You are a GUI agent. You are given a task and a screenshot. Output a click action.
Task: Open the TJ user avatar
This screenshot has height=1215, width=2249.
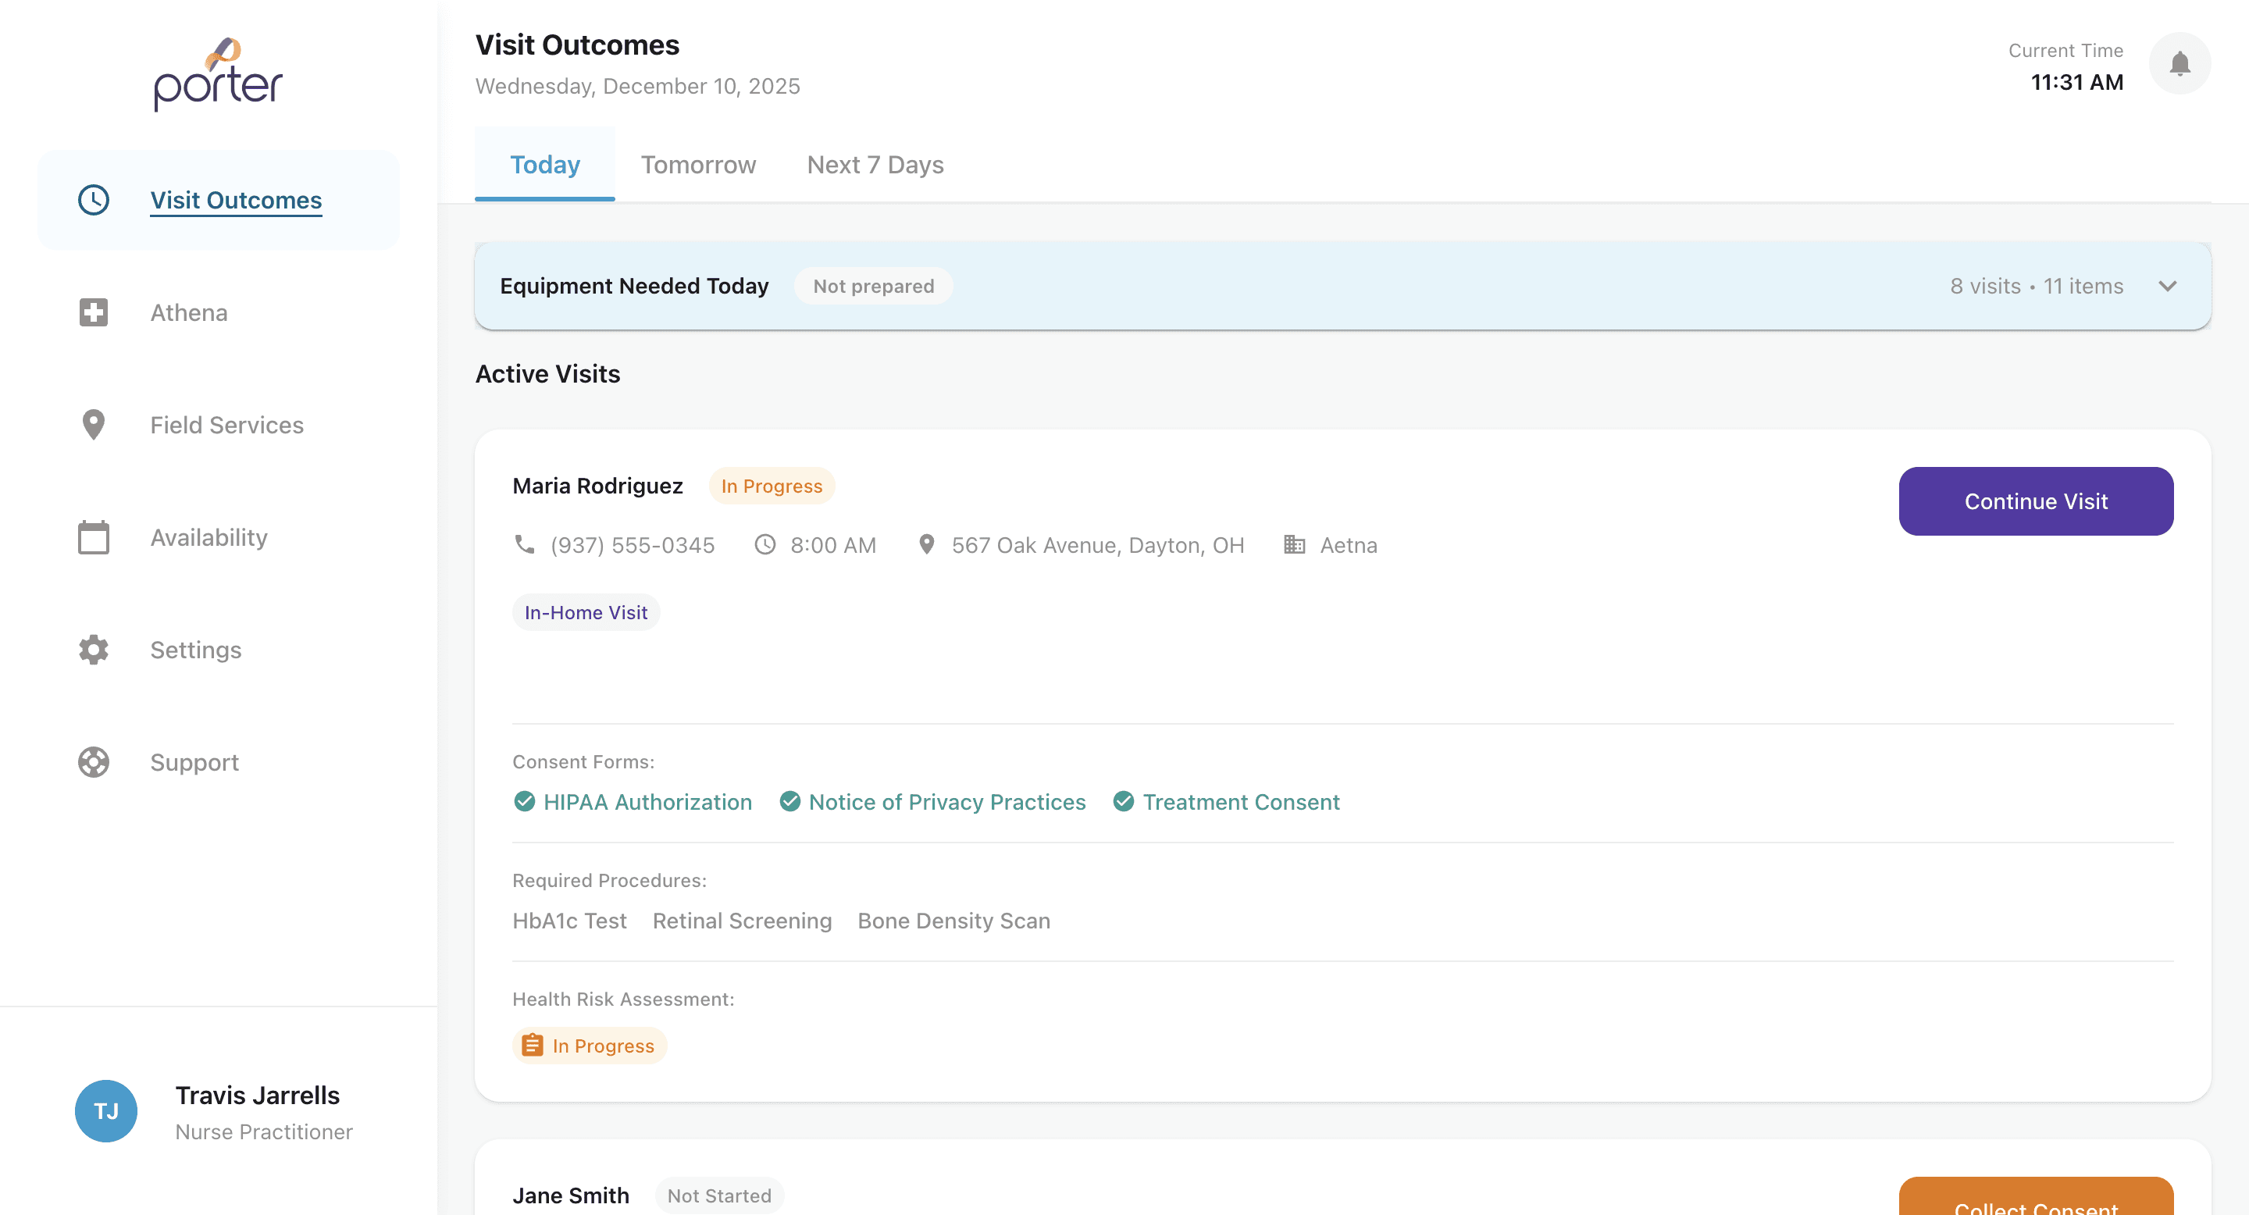[105, 1111]
